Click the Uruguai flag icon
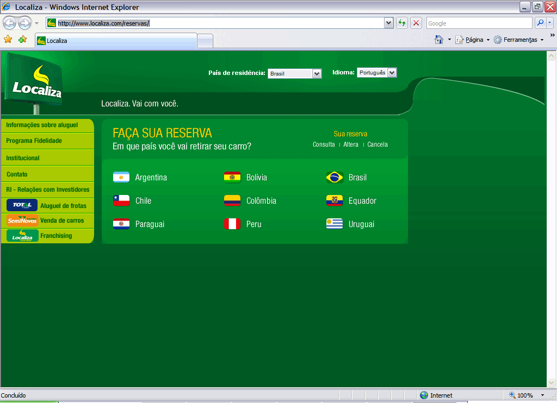557x403 pixels. click(335, 224)
